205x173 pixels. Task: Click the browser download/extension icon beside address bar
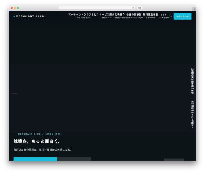click(x=139, y=8)
